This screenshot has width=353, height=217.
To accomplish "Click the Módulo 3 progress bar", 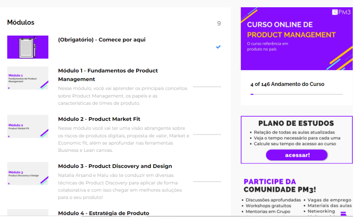I will tap(207, 181).
